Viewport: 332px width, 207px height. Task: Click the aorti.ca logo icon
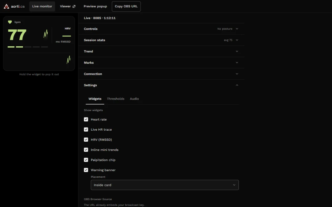pos(6,6)
